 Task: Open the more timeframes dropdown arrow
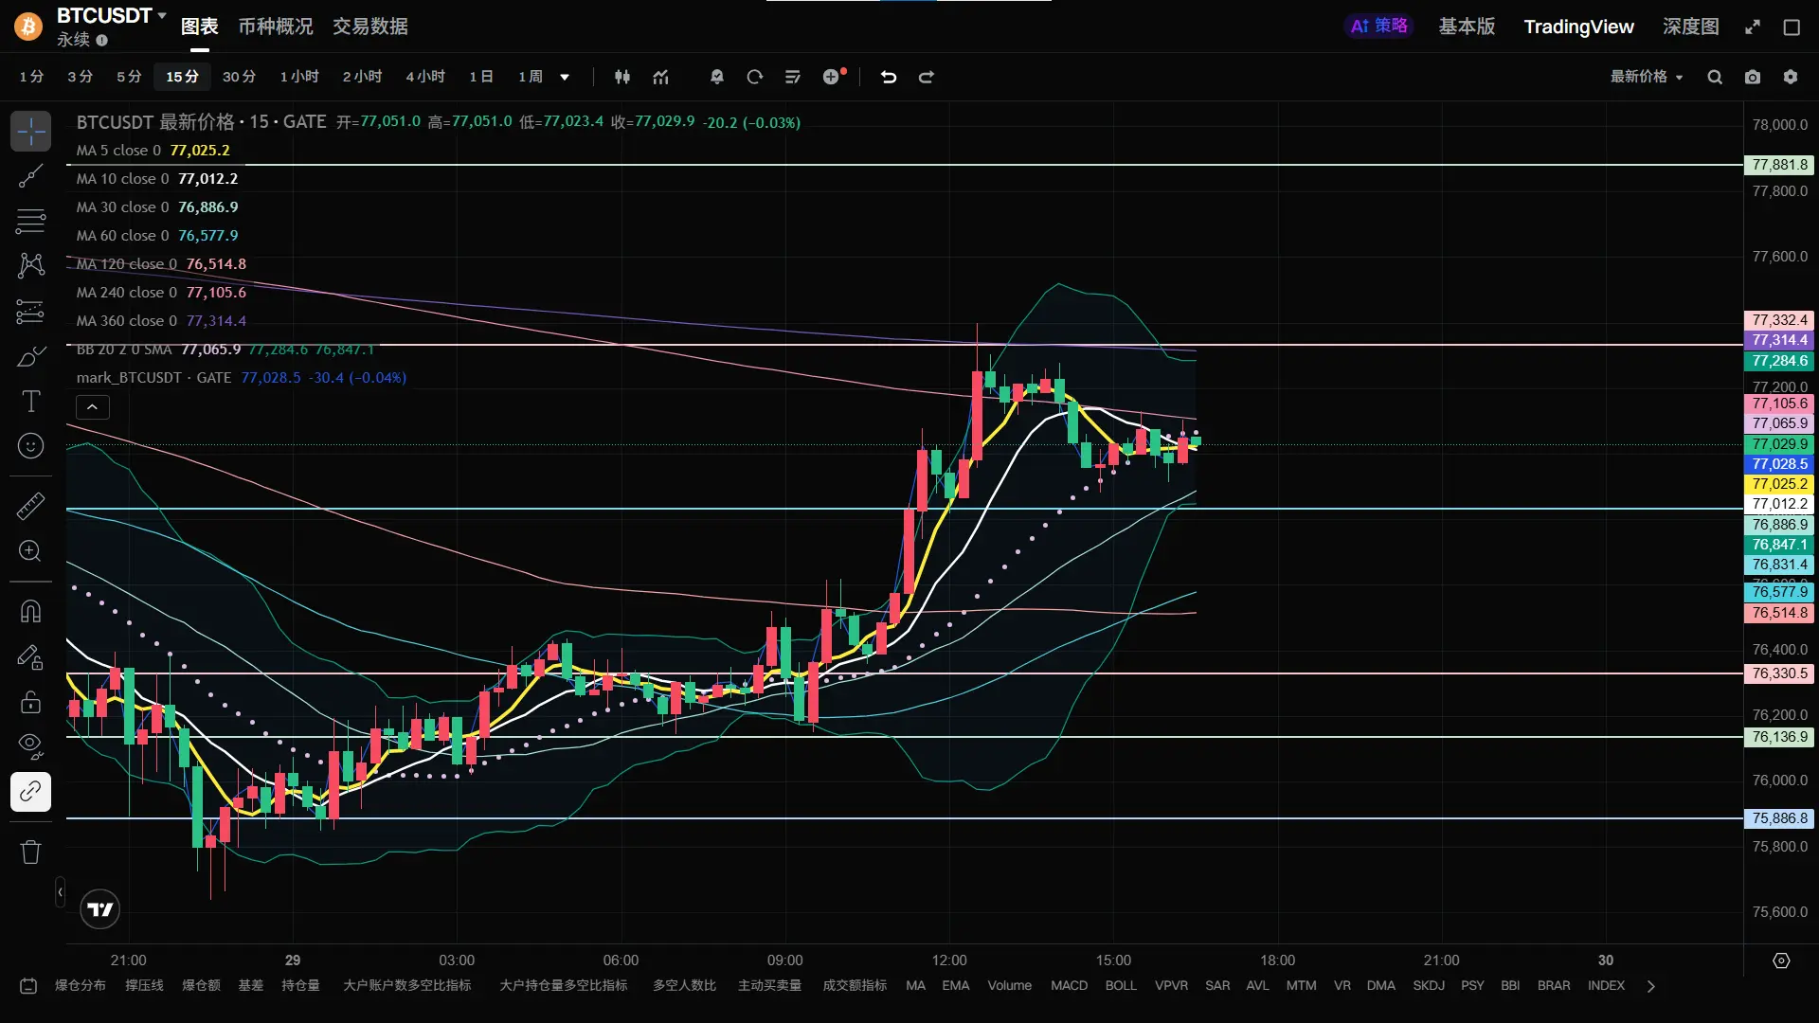[x=565, y=77]
